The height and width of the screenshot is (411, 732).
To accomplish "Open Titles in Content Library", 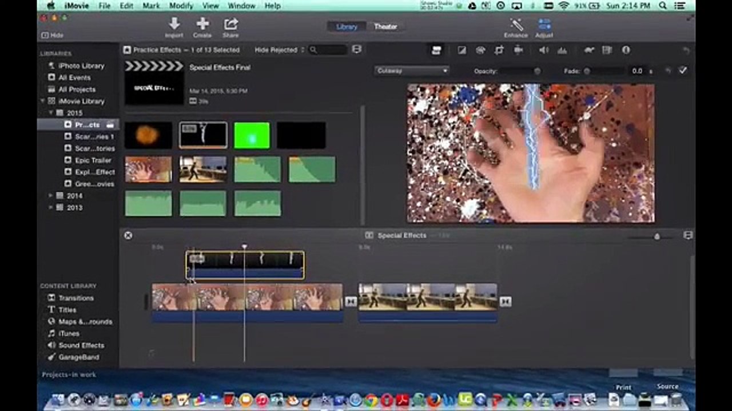I will pyautogui.click(x=62, y=310).
